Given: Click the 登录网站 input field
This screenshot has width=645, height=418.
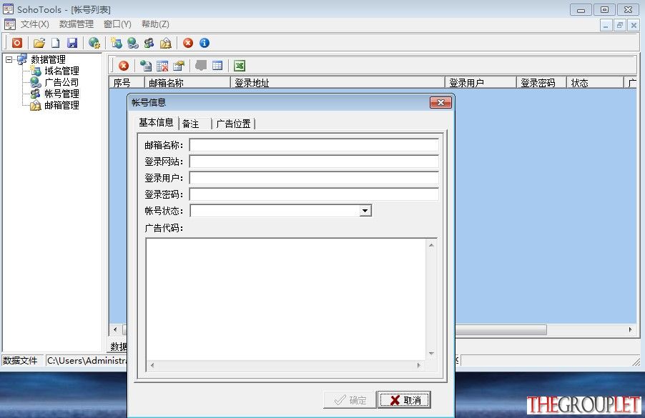Looking at the screenshot, I should (x=314, y=161).
